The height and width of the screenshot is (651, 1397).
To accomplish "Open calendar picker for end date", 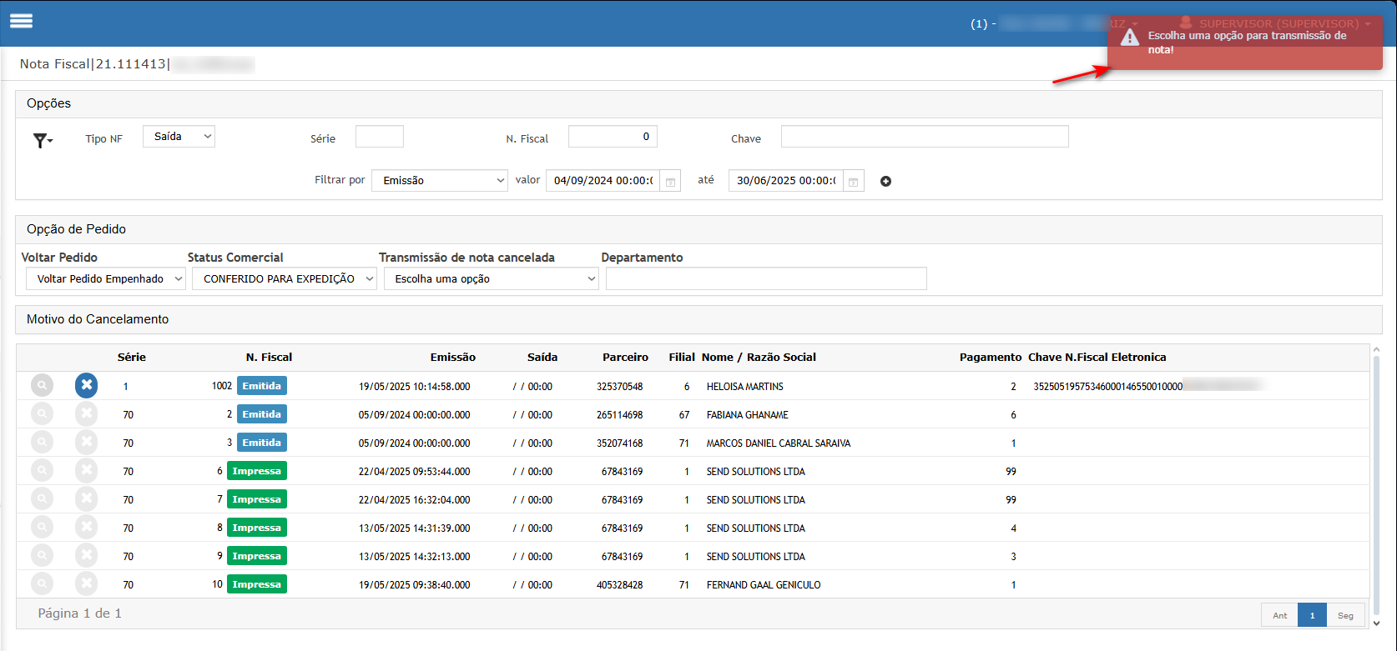I will click(853, 181).
